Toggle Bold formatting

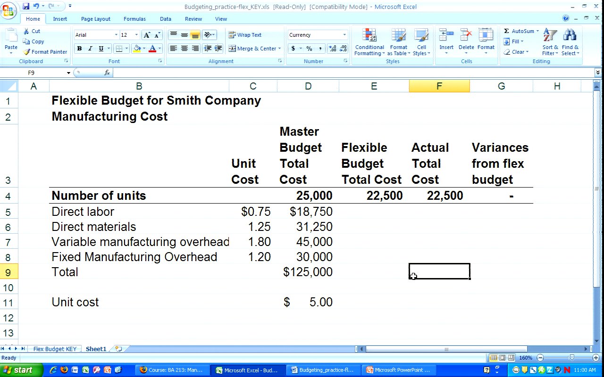pyautogui.click(x=79, y=49)
